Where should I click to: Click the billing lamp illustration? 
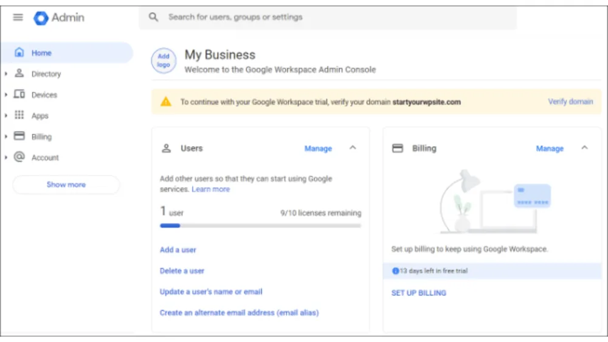coord(495,202)
